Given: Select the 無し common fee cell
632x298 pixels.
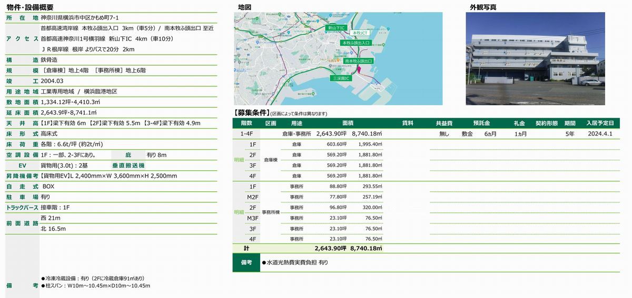Looking at the screenshot, I should click(444, 134).
